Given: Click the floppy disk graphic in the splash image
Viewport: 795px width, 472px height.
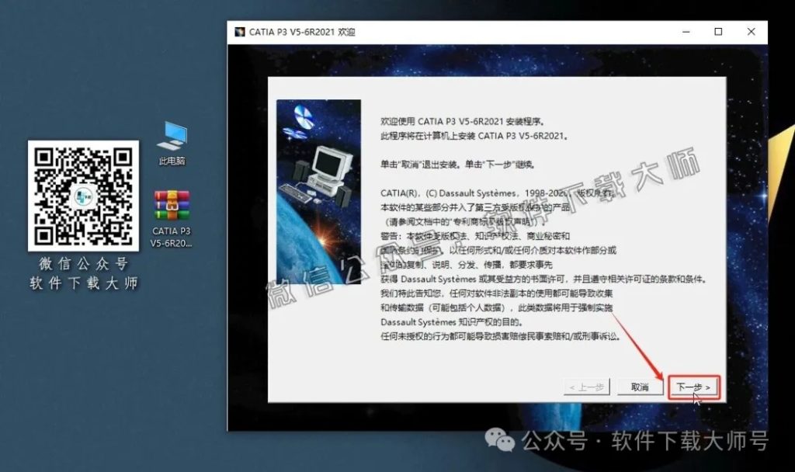Looking at the screenshot, I should click(303, 119).
